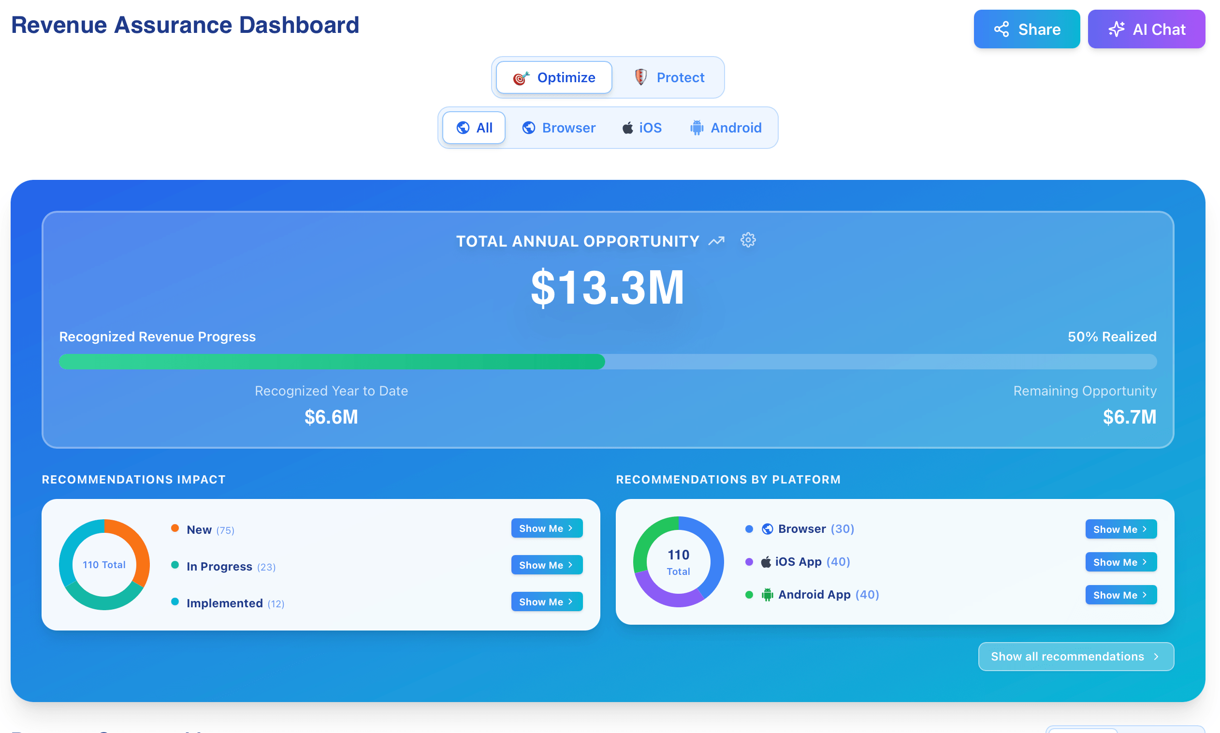Click the purple iOS App legend dot
Viewport: 1220px width, 733px height.
click(x=749, y=562)
